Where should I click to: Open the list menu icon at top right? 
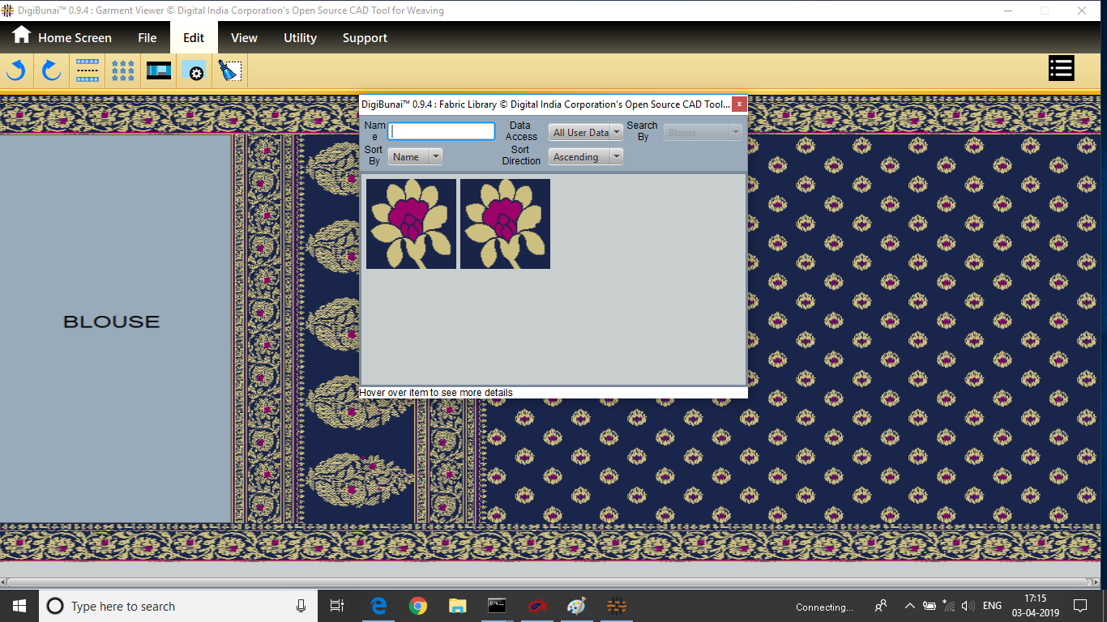click(1061, 69)
